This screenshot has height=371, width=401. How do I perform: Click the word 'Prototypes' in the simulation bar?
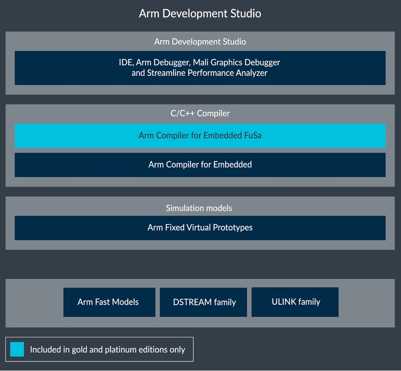click(232, 227)
